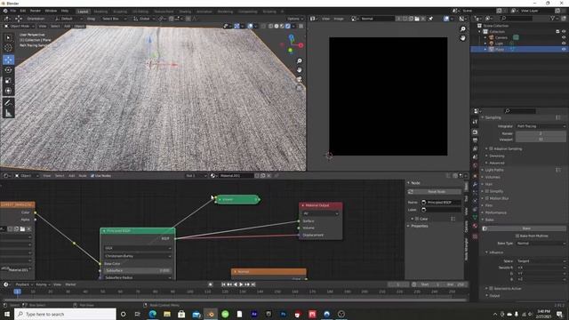
Task: Toggle visibility of Plane in outliner
Action: click(564, 49)
